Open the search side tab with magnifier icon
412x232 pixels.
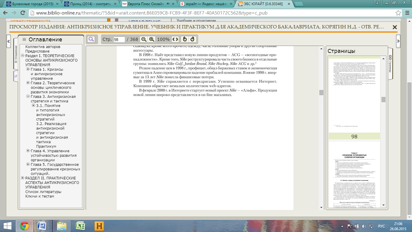(x=16, y=76)
